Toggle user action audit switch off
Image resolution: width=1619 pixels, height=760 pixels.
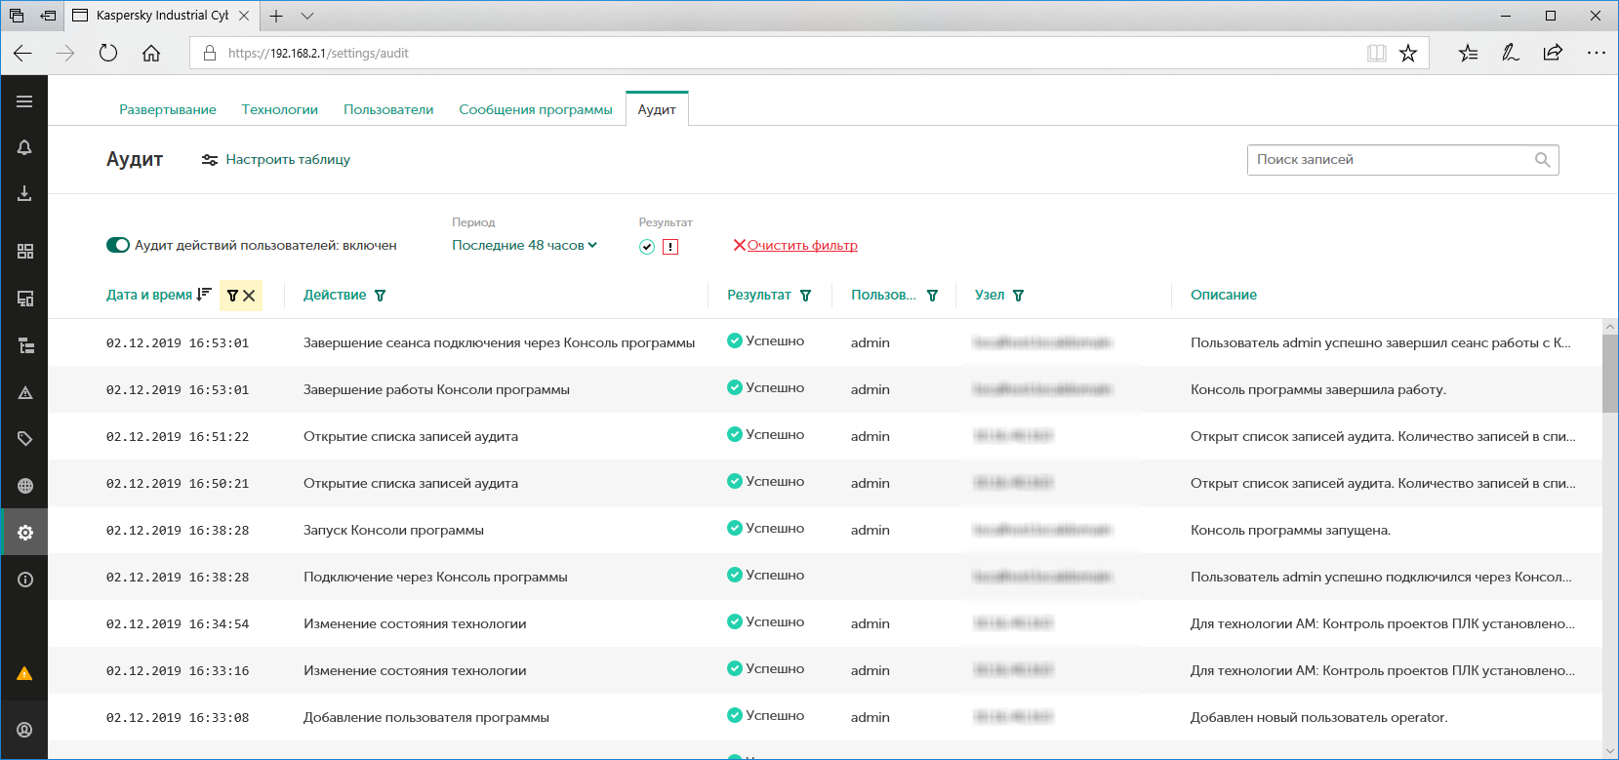[118, 245]
